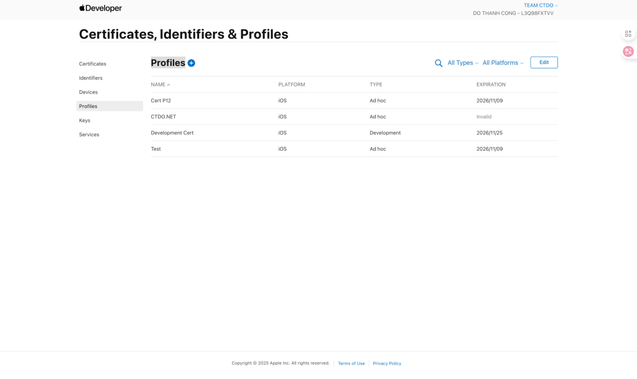
Task: Open the All Types filter dropdown
Action: [x=463, y=63]
